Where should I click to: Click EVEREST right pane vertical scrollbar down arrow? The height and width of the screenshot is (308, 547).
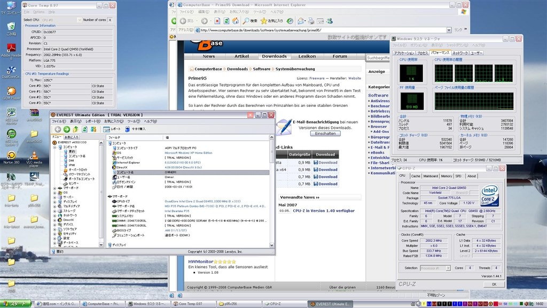coord(272,245)
